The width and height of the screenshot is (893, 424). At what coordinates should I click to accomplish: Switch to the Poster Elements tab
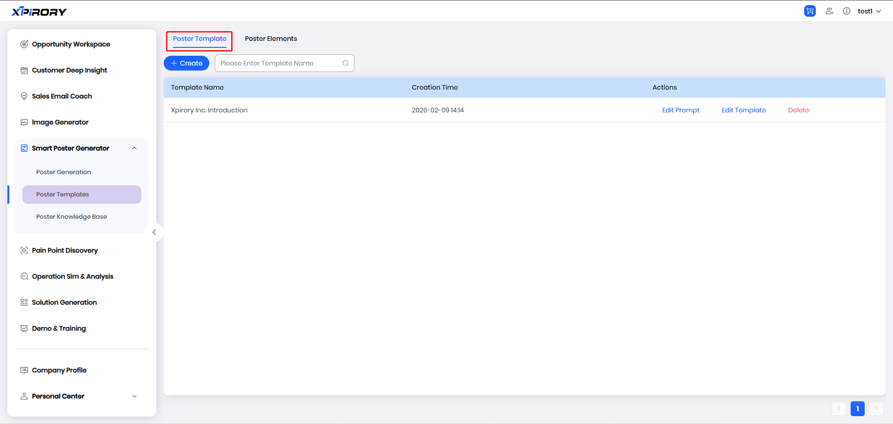tap(271, 39)
